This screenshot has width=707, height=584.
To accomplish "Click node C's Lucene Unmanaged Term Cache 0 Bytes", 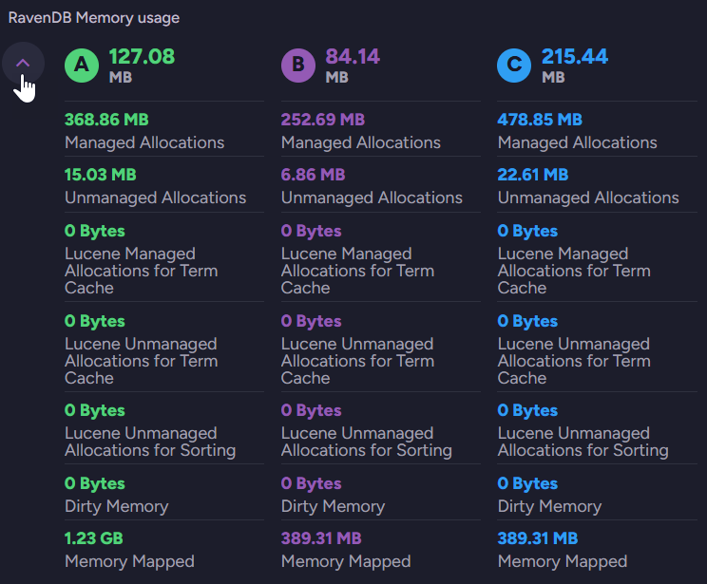I will 527,321.
